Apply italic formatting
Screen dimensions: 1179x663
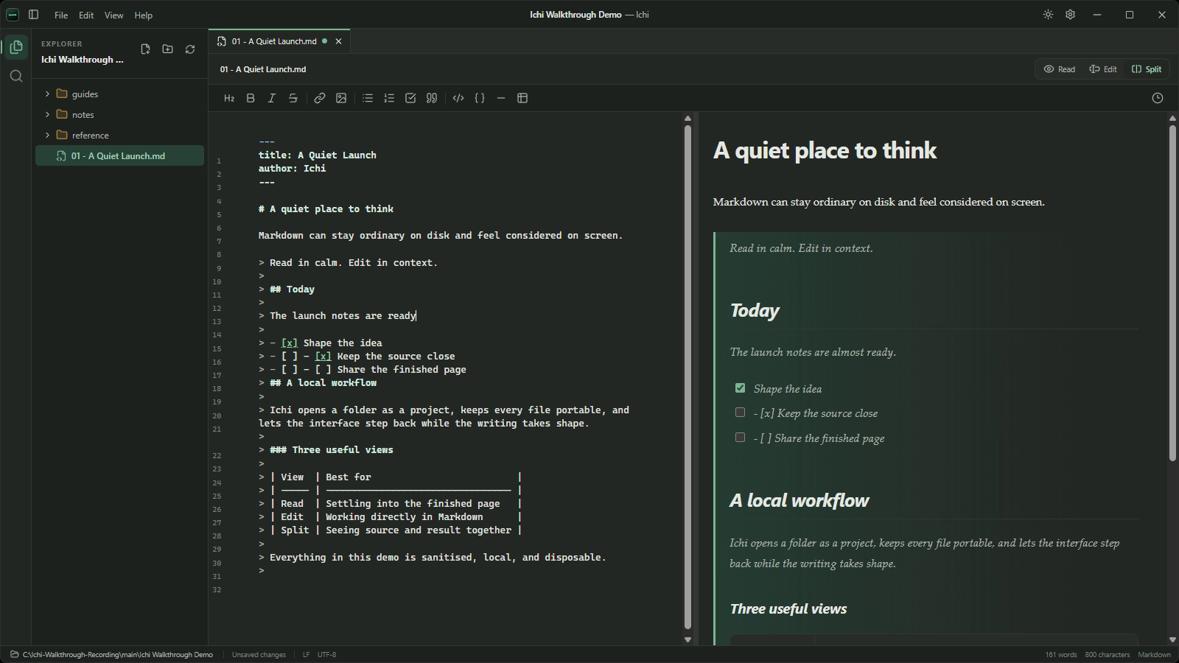pos(272,98)
